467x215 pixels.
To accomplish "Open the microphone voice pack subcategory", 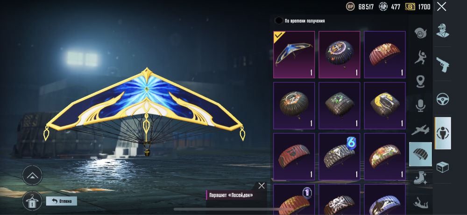I will tap(420, 106).
